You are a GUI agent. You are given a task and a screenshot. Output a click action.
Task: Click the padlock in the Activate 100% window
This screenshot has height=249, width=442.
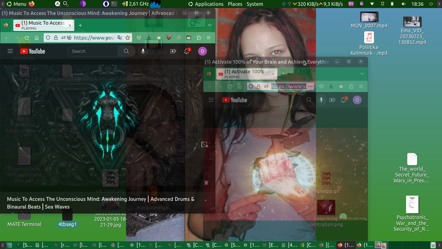[x=259, y=87]
